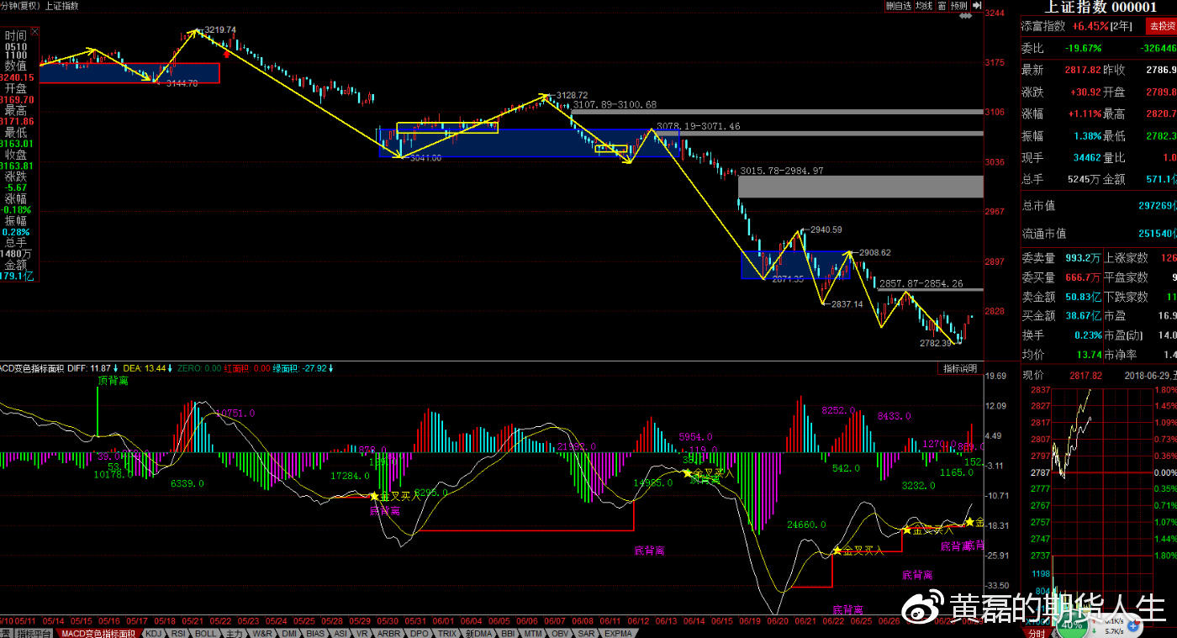Switch to the BIAS indicator tab
The image size is (1177, 638).
(315, 633)
